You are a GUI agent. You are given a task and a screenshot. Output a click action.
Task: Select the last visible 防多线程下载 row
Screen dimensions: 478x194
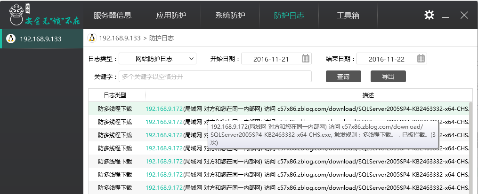[279, 187]
